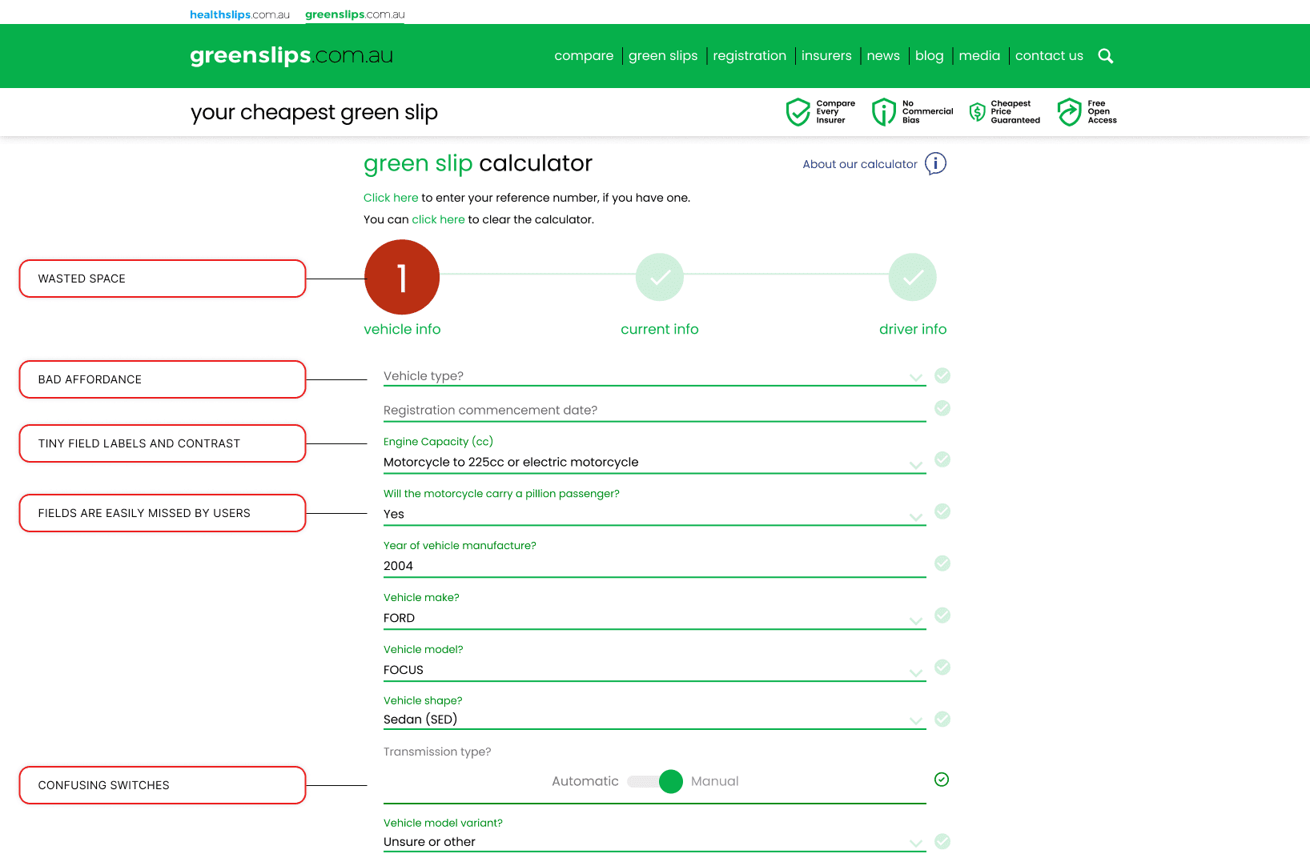This screenshot has height=854, width=1310.
Task: Click the greenslips.com.au header logo
Action: [291, 55]
